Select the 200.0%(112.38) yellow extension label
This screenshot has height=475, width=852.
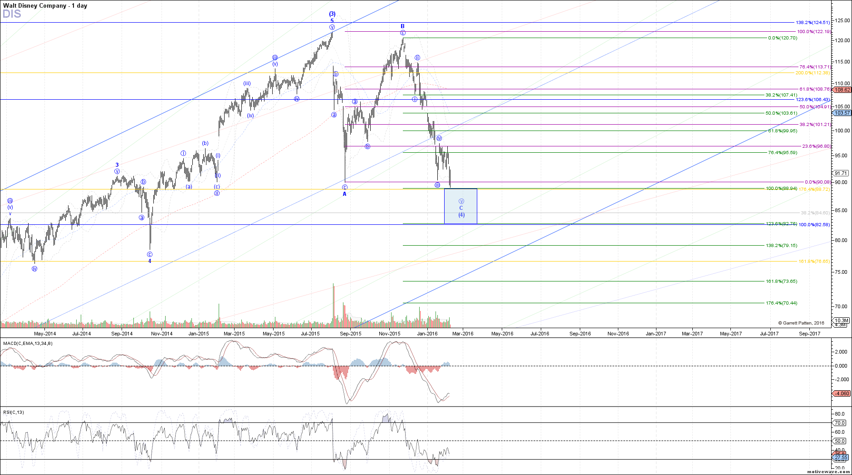tap(813, 73)
